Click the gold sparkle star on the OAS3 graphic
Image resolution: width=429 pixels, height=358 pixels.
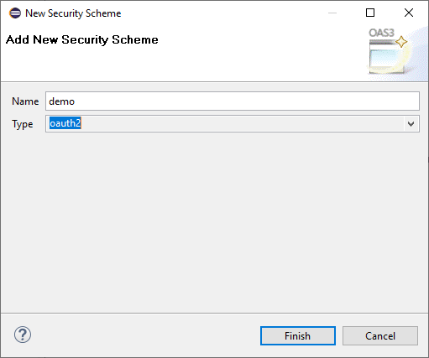coord(401,42)
